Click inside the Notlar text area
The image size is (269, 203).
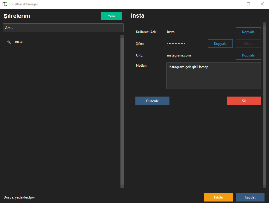click(214, 76)
